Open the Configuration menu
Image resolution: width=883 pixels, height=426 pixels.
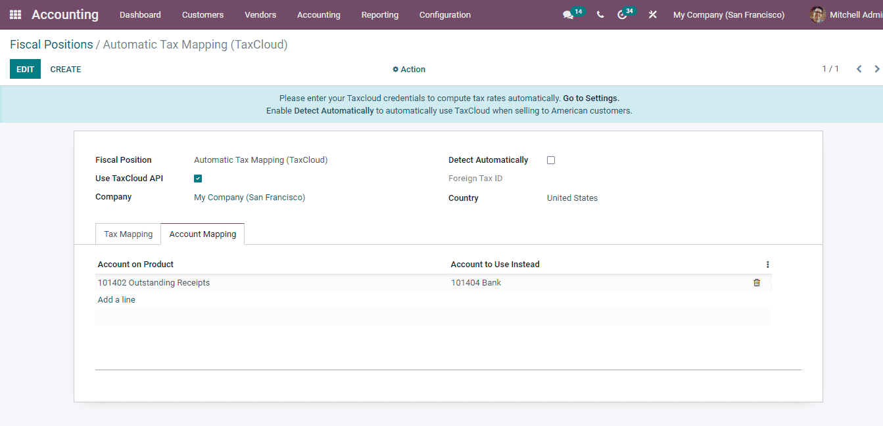point(444,14)
